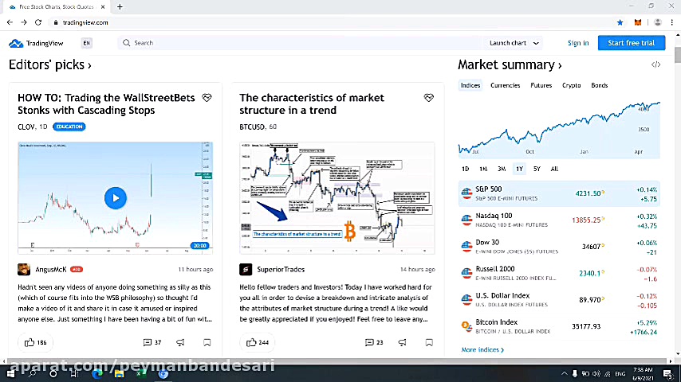Open Editors' picks section
The height and width of the screenshot is (382, 681).
click(50, 64)
